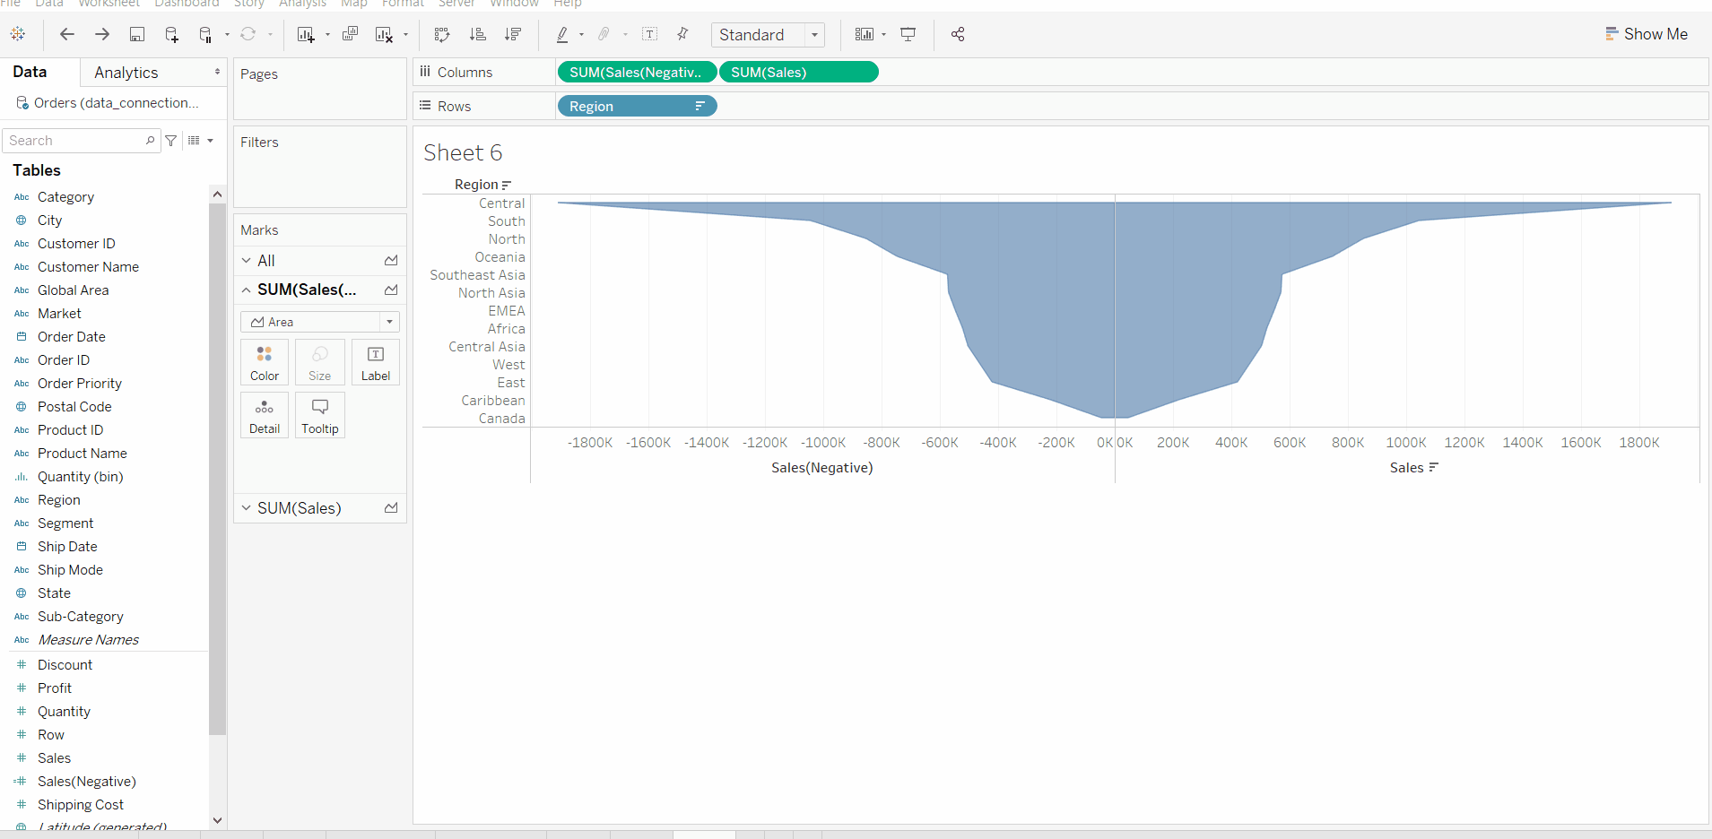This screenshot has height=839, width=1712.
Task: Click the globe icon beside City
Action: [x=22, y=221]
